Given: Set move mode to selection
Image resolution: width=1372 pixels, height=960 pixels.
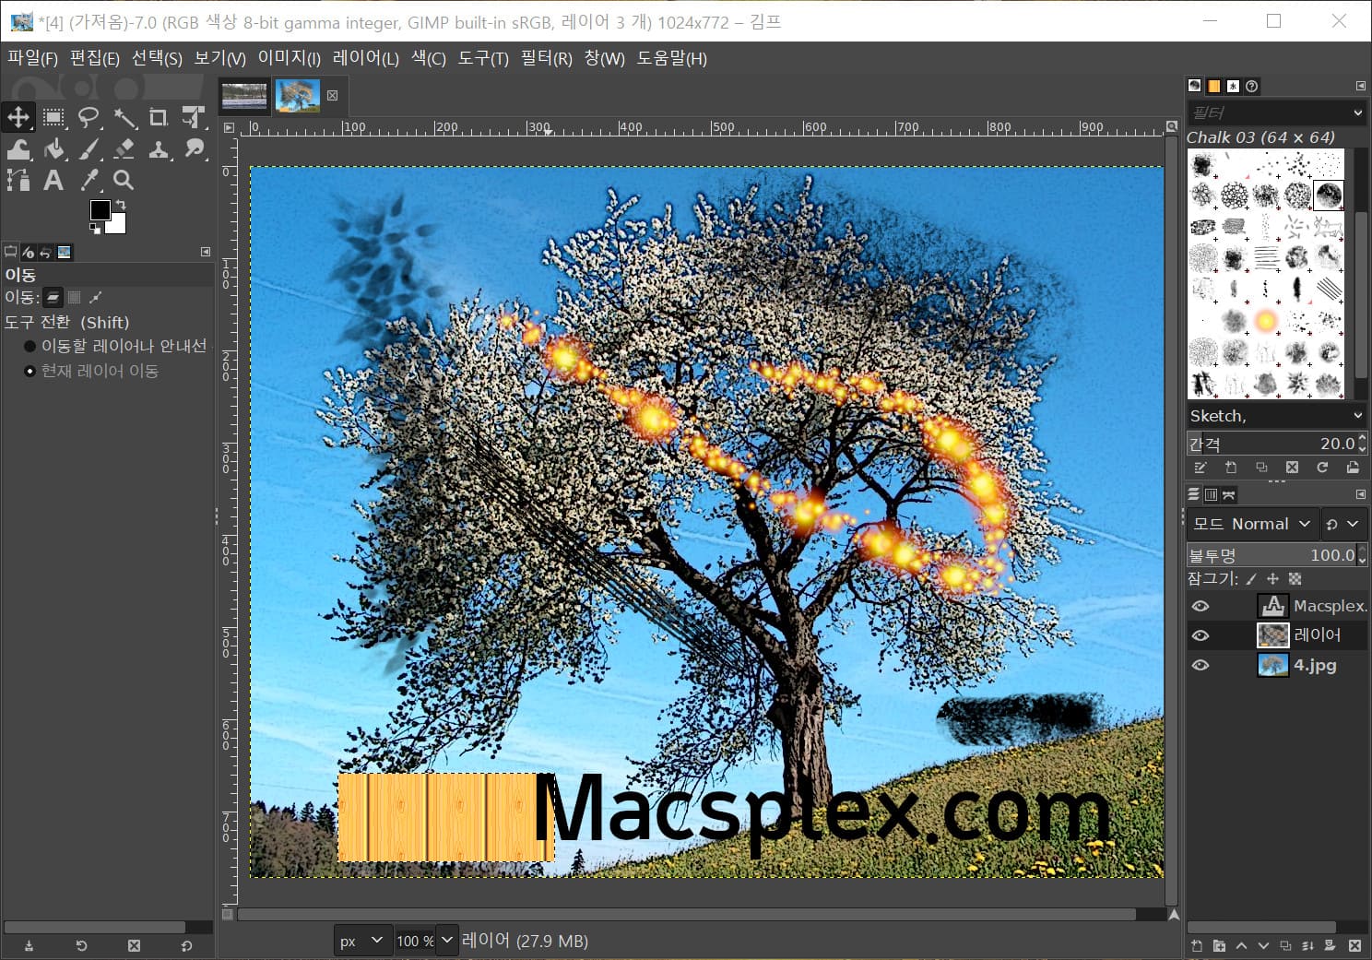Looking at the screenshot, I should 75,297.
